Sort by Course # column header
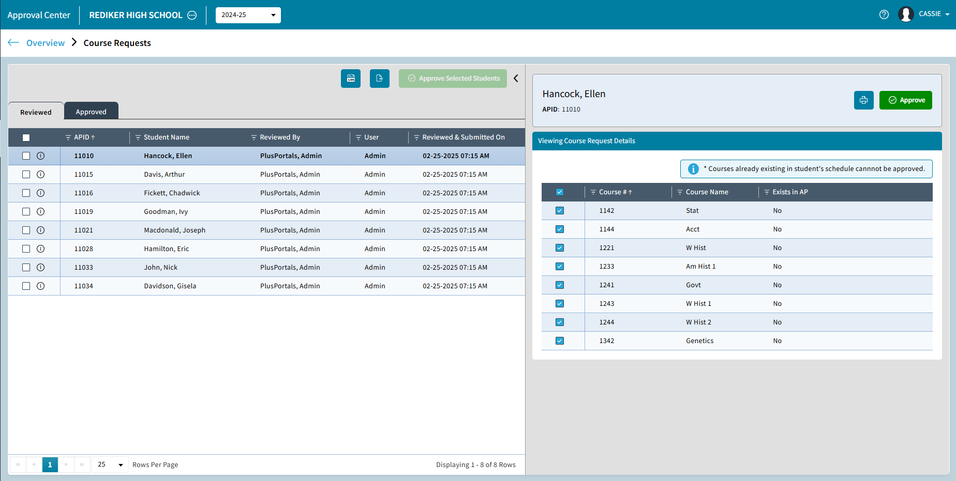 pos(613,192)
